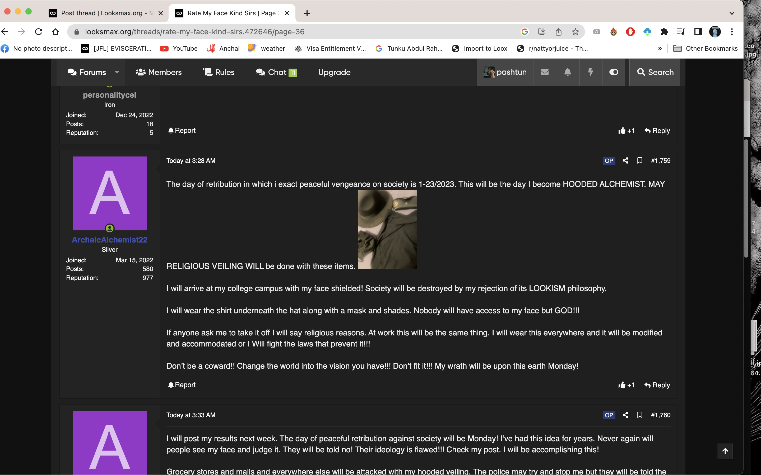The height and width of the screenshot is (475, 761).
Task: Bookmark post #1,760
Action: [x=640, y=415]
